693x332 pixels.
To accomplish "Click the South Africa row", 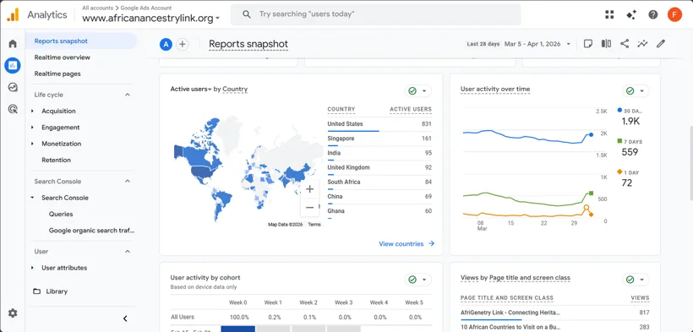I will coord(379,182).
